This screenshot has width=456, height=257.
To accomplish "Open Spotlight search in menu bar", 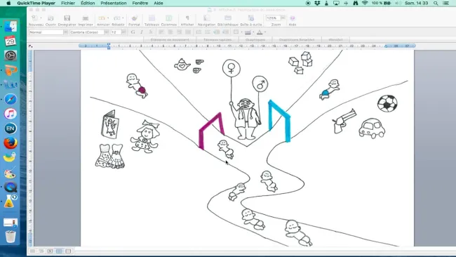I will [x=436, y=4].
